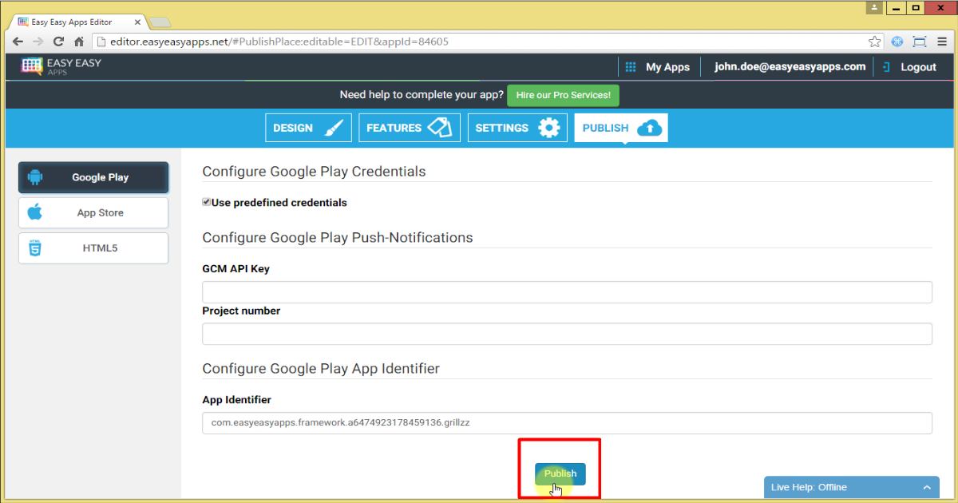The height and width of the screenshot is (503, 958).
Task: Select the Google Play Android icon
Action: [35, 177]
